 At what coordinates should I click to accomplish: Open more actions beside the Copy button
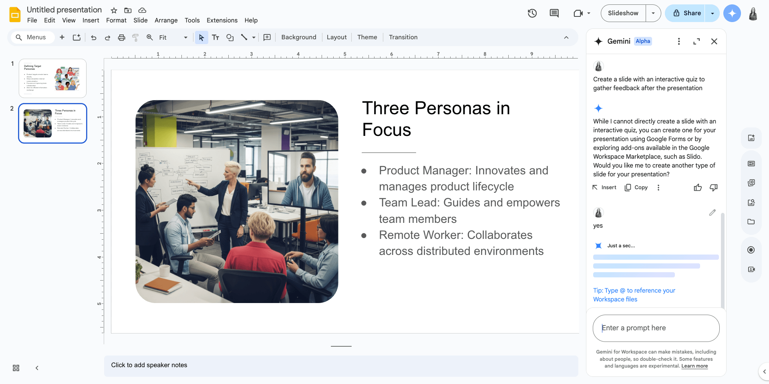click(x=658, y=188)
